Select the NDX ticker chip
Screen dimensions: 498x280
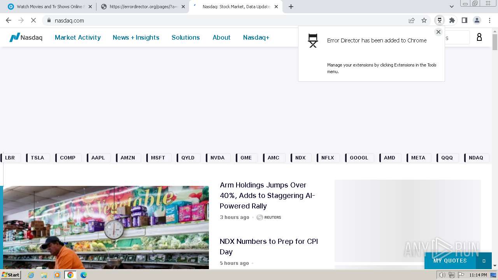coord(300,157)
